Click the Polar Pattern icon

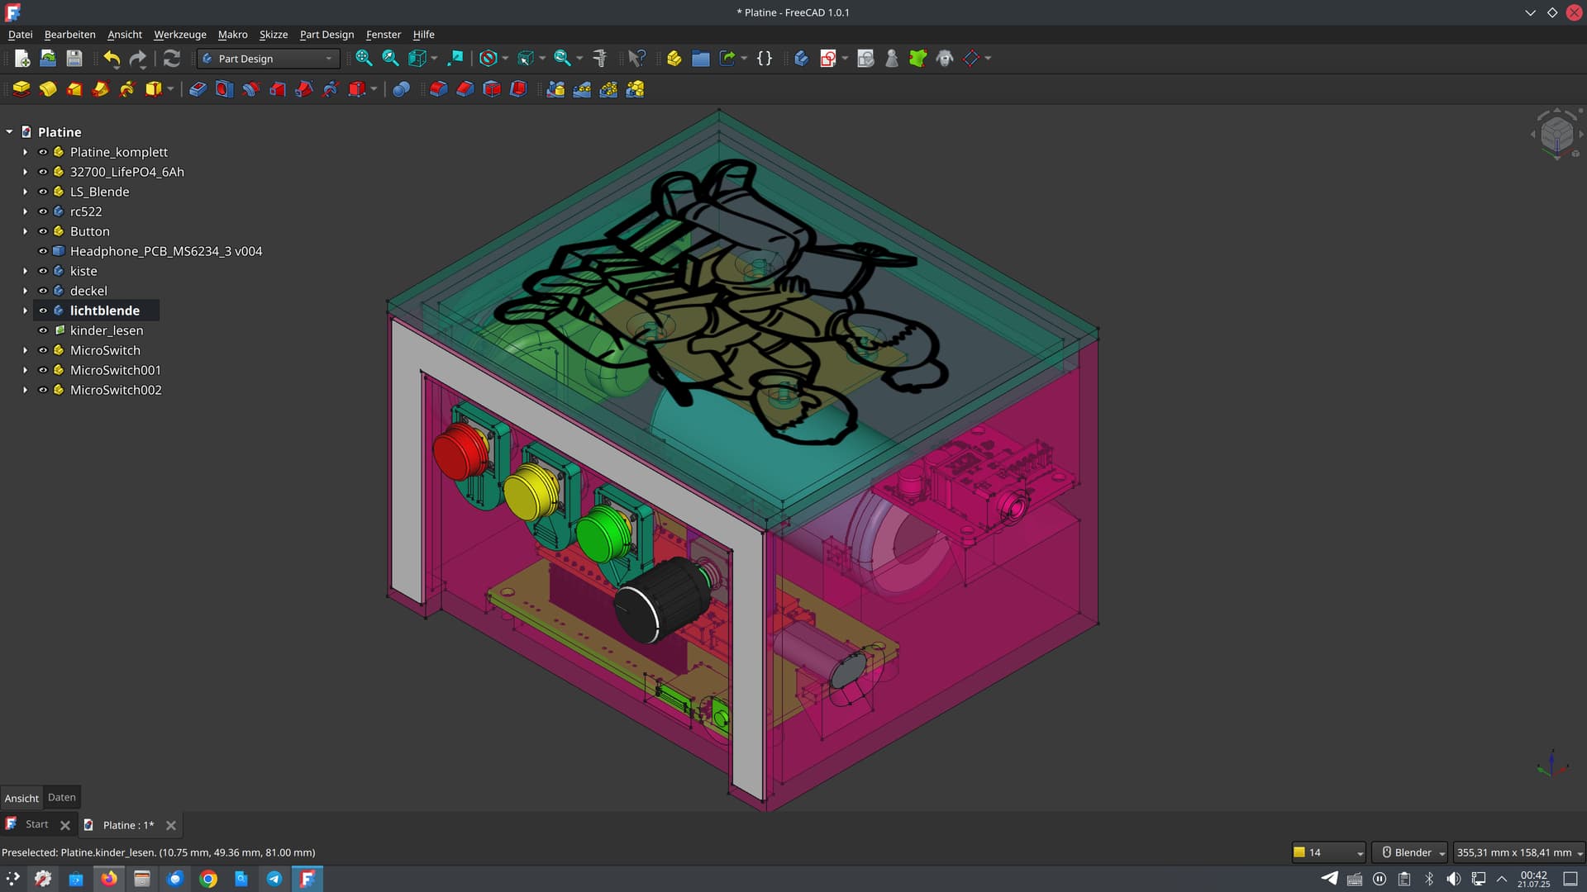[608, 89]
